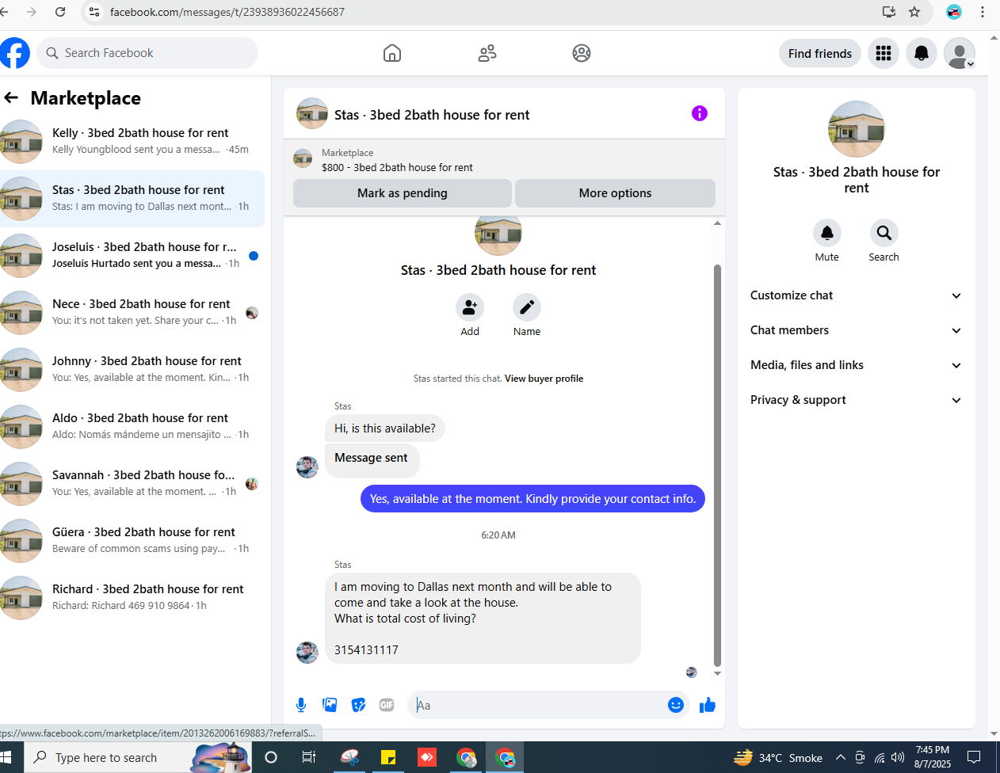1000x773 pixels.
Task: Open the account profile menu avatar
Action: [x=960, y=53]
